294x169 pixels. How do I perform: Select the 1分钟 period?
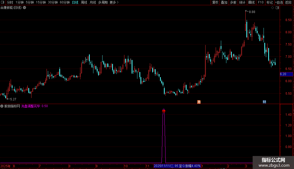[x=20, y=2]
